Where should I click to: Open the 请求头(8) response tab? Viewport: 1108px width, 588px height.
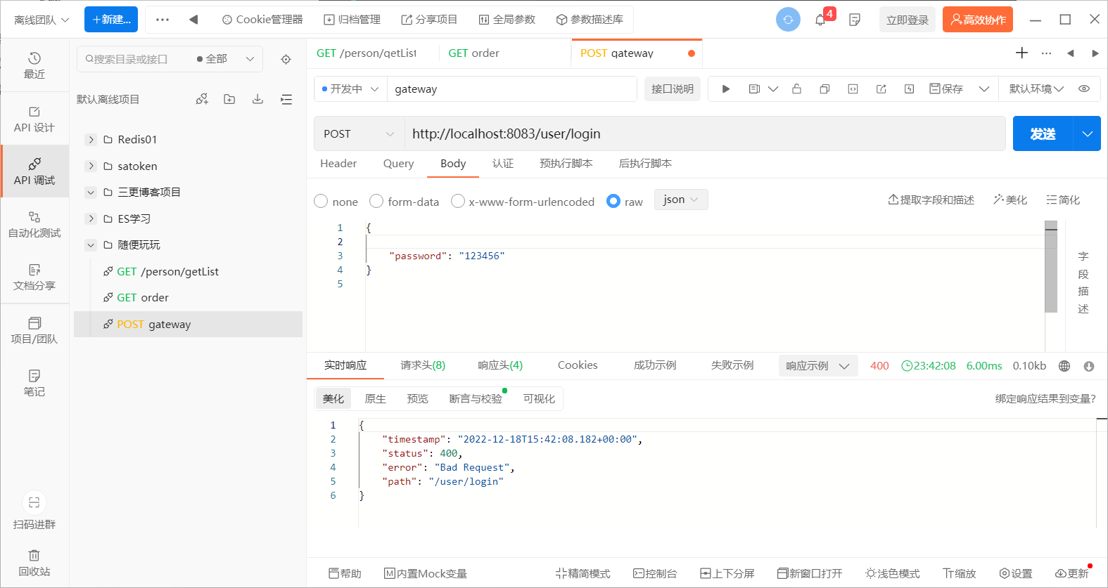pyautogui.click(x=423, y=365)
